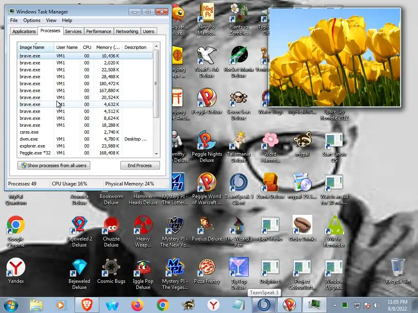Open the mypal raccoon desktop icon
418x313 pixels.
tap(302, 144)
